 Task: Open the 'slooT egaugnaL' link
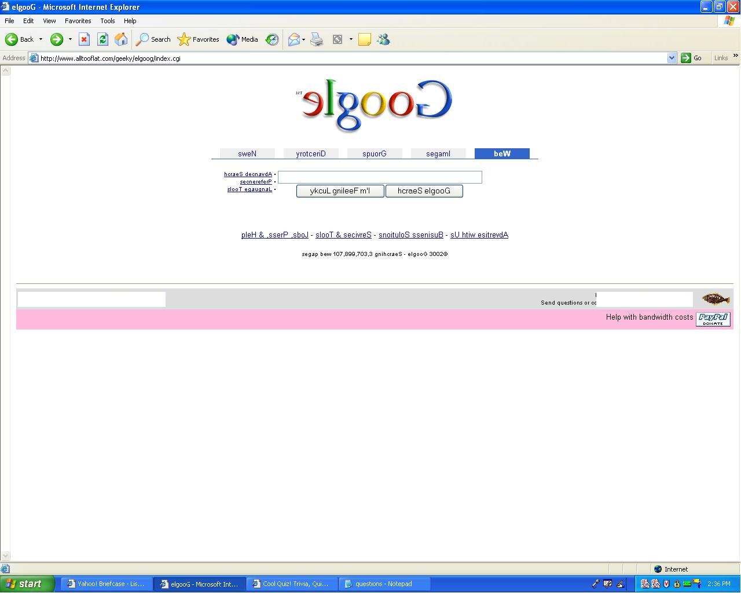(250, 189)
